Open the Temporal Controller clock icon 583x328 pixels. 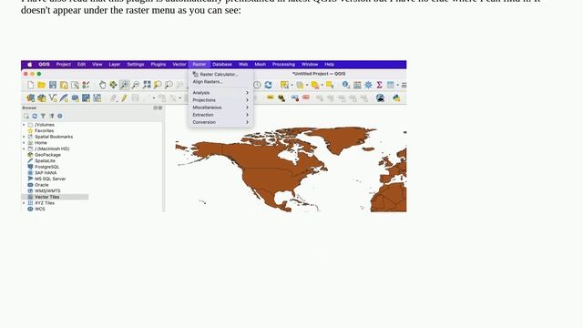[257, 85]
